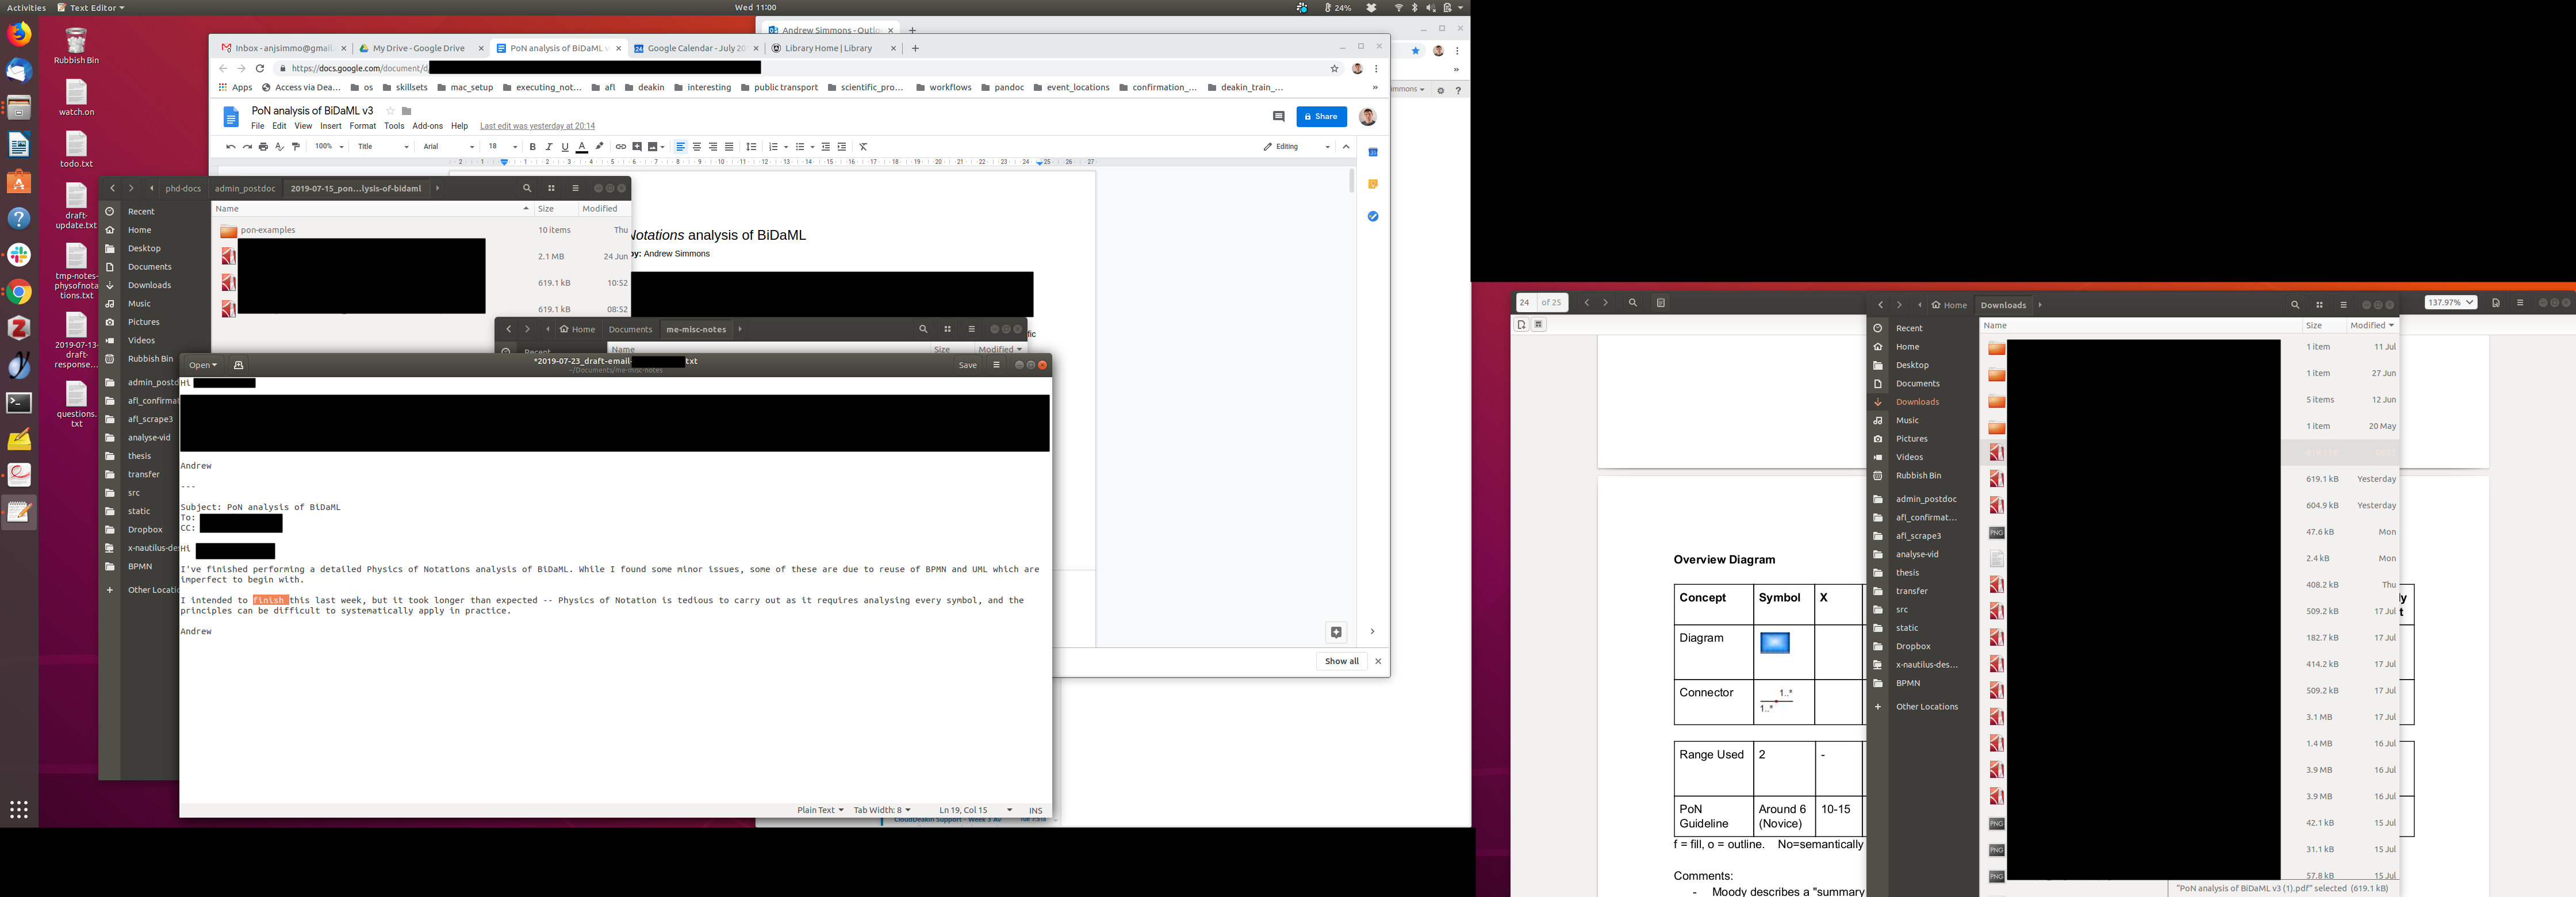This screenshot has width=2576, height=897.
Task: Open Docs comment history icon
Action: (1278, 117)
